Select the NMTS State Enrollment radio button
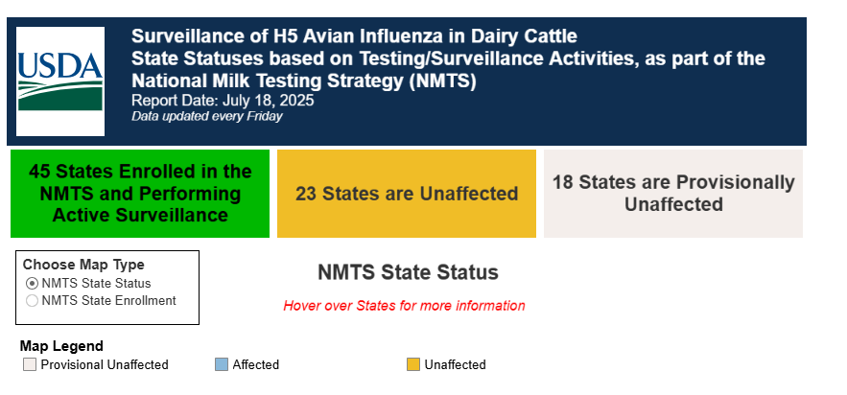The width and height of the screenshot is (847, 395). point(32,301)
